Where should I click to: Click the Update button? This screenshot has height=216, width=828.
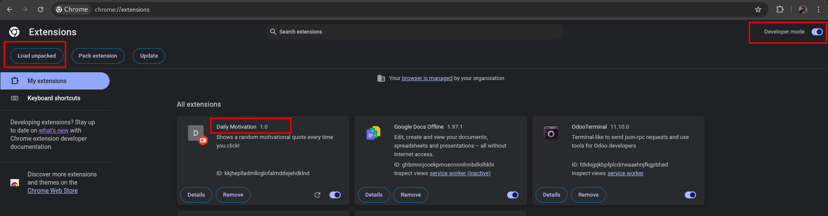pyautogui.click(x=149, y=56)
